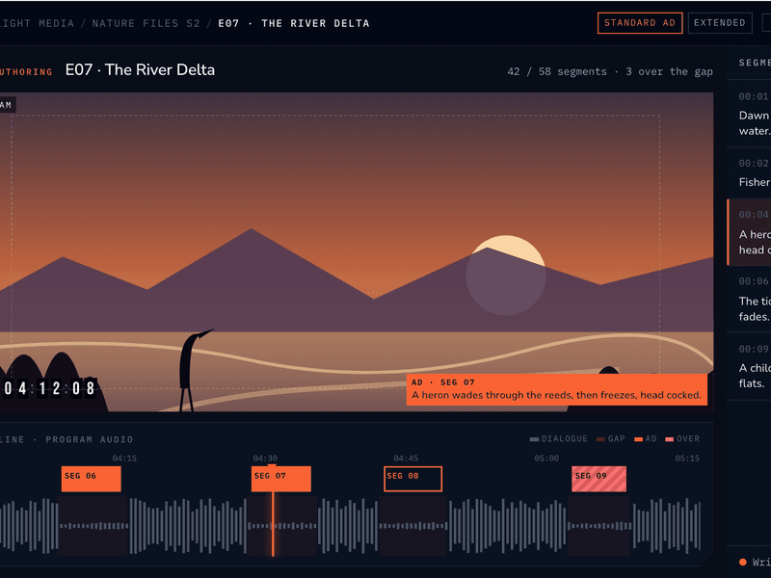Click the video preview frame
The image size is (771, 578).
click(357, 251)
